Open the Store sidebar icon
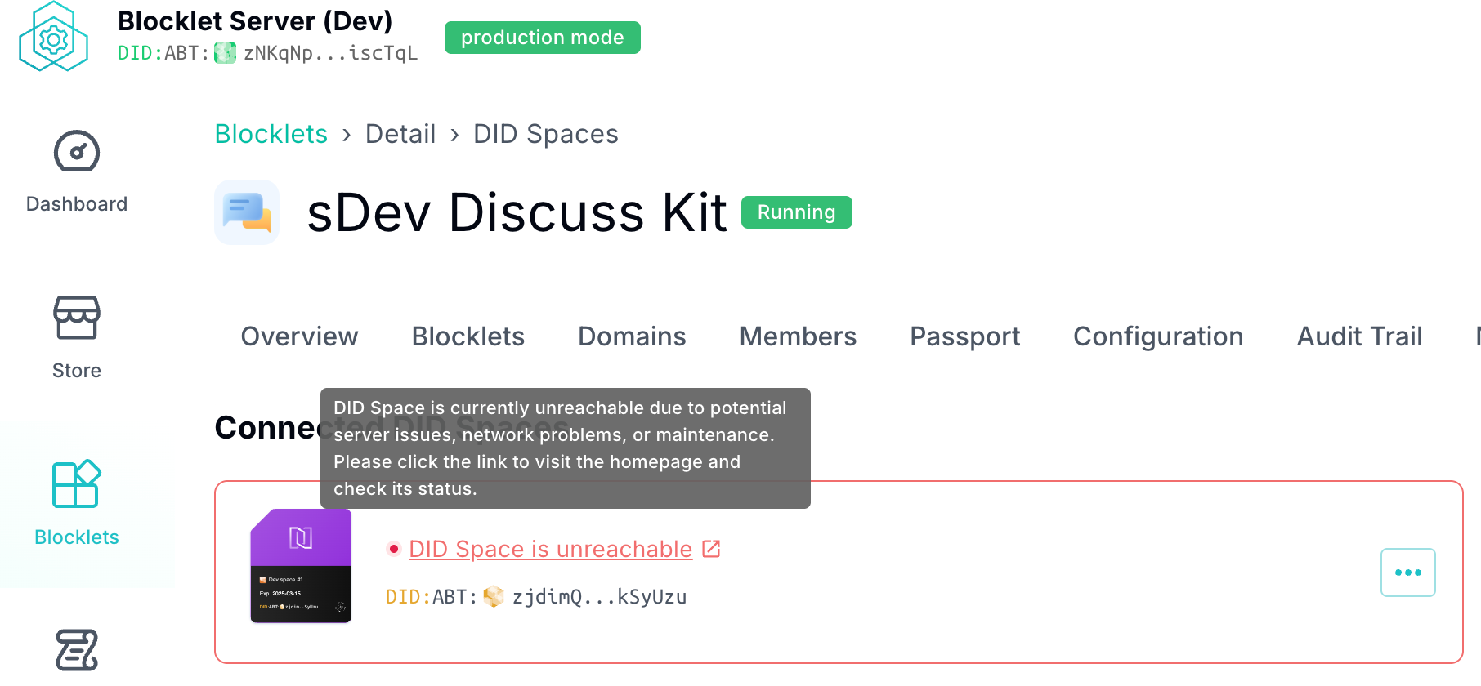 [77, 318]
